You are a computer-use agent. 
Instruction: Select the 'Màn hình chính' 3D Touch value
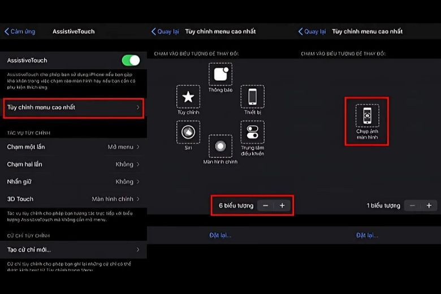tap(113, 199)
